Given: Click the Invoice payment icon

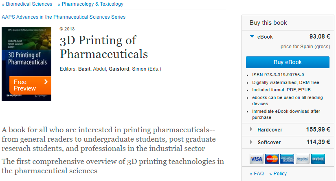Looking at the screenshot, I should pos(318,159).
